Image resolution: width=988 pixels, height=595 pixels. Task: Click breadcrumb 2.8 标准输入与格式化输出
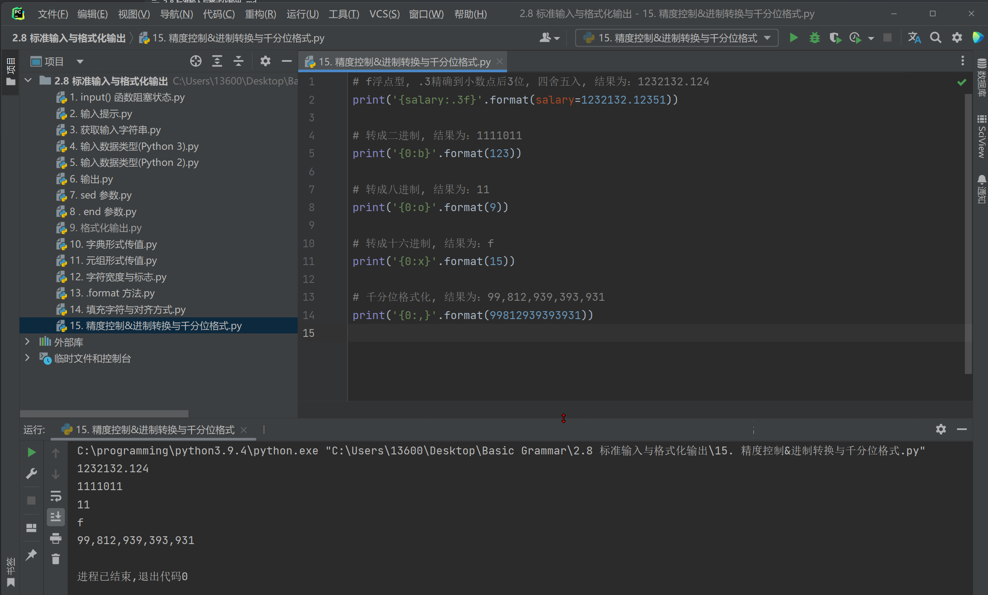(x=69, y=38)
